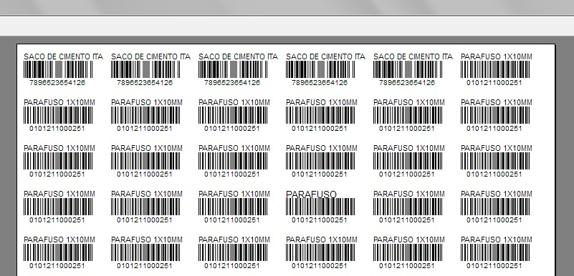Select the barcode right of the enlarged PARAFUSO label

click(x=408, y=207)
